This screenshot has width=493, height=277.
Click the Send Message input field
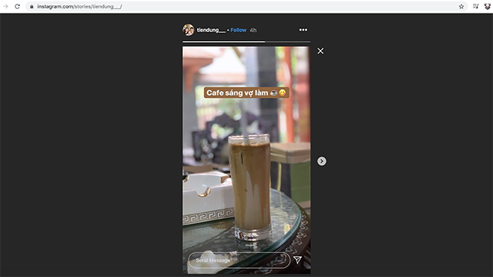coord(239,261)
